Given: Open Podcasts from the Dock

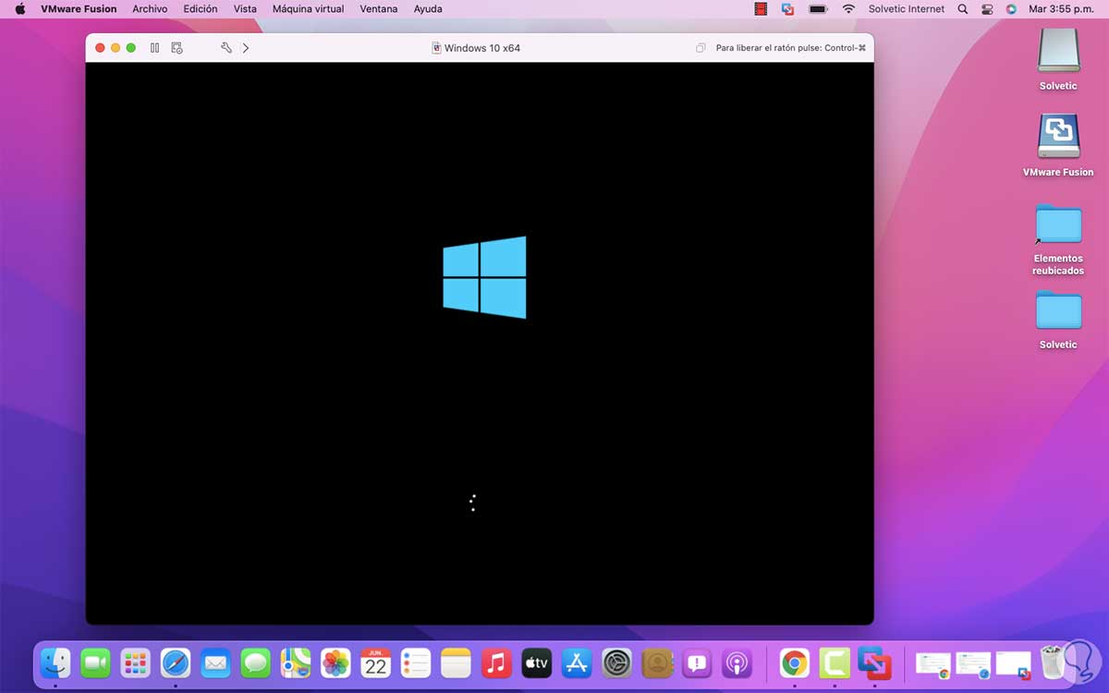Looking at the screenshot, I should point(737,663).
